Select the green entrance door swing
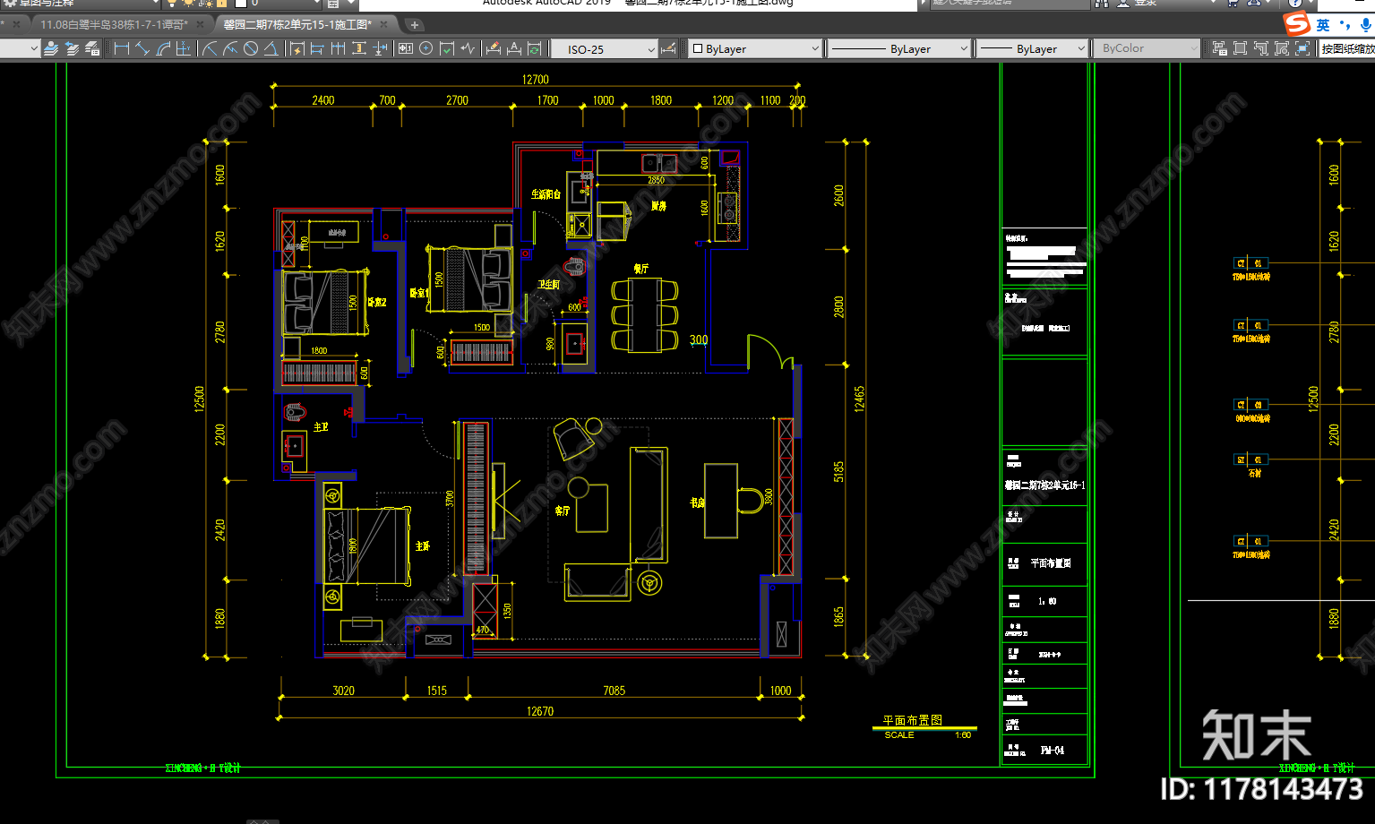Screen dimensions: 1375x824 (770, 352)
